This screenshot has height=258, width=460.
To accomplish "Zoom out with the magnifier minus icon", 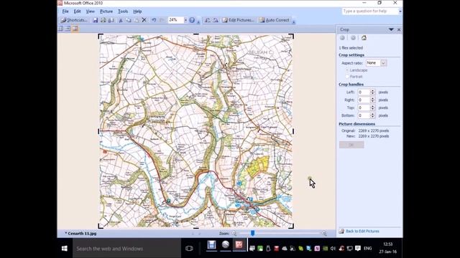I will [234, 234].
